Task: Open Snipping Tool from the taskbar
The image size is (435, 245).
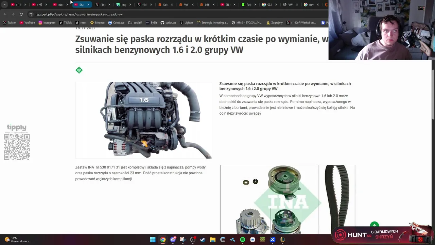Action: (x=182, y=240)
